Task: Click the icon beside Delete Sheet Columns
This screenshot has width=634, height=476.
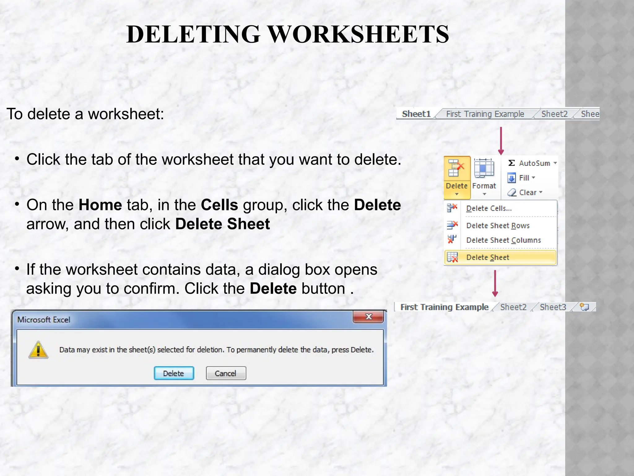Action: (452, 240)
